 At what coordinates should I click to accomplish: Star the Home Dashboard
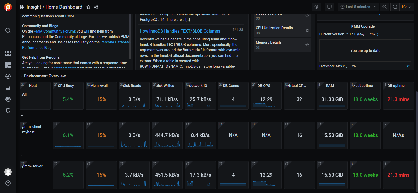88,7
